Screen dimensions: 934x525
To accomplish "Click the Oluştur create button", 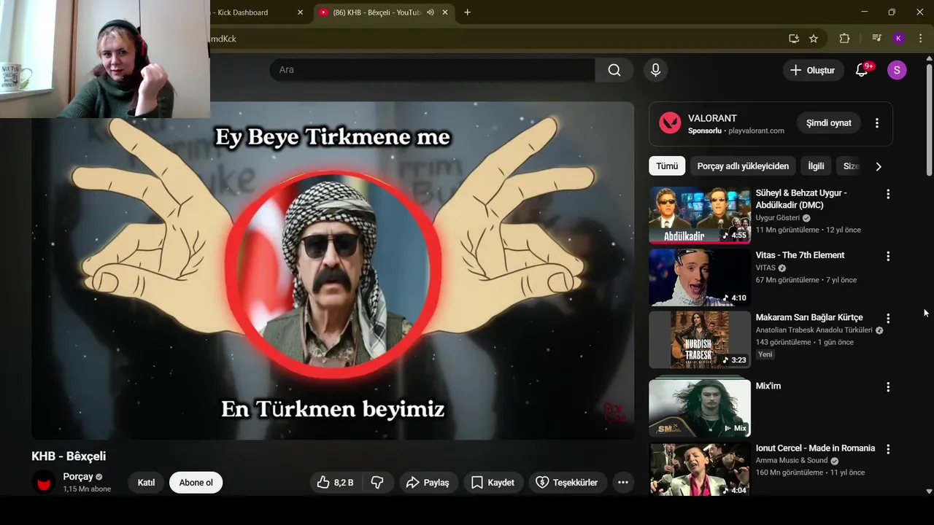I will click(x=812, y=70).
